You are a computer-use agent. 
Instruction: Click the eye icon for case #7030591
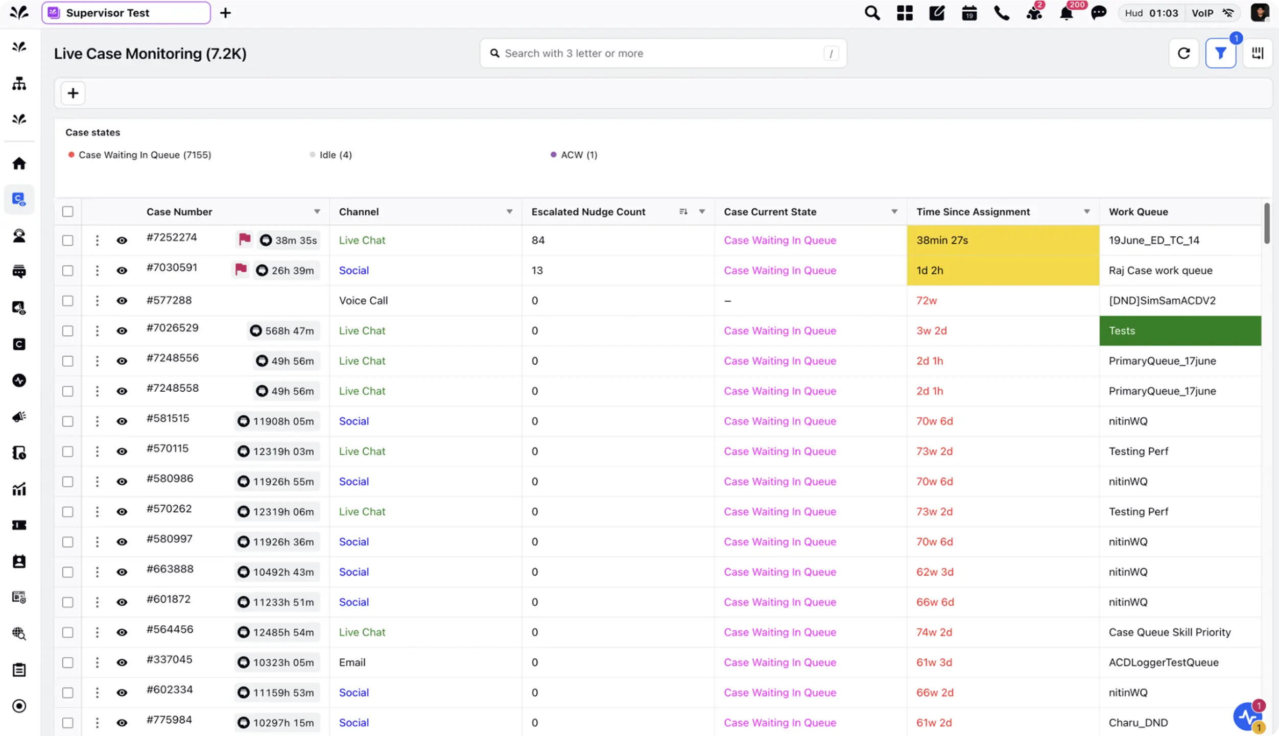pyautogui.click(x=122, y=270)
